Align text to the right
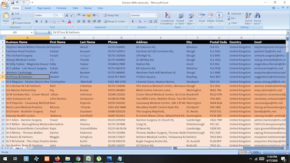Screen dimensions: 290x163 pyautogui.click(x=89, y=21)
